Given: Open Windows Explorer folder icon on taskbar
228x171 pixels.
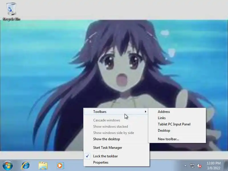Looking at the screenshot, I should (x=43, y=166).
